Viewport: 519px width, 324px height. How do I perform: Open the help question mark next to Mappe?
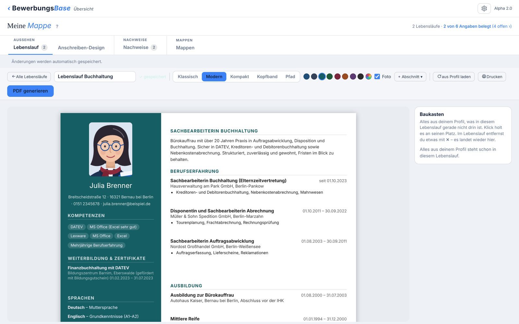click(57, 27)
